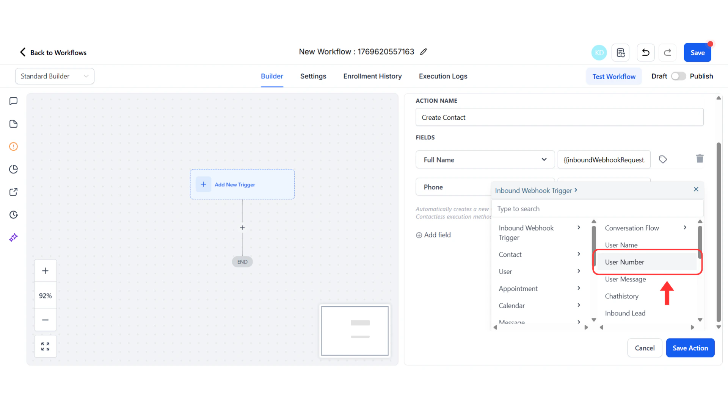Toggle the workflow from Draft to Publish
This screenshot has height=409, width=728.
[x=678, y=76]
